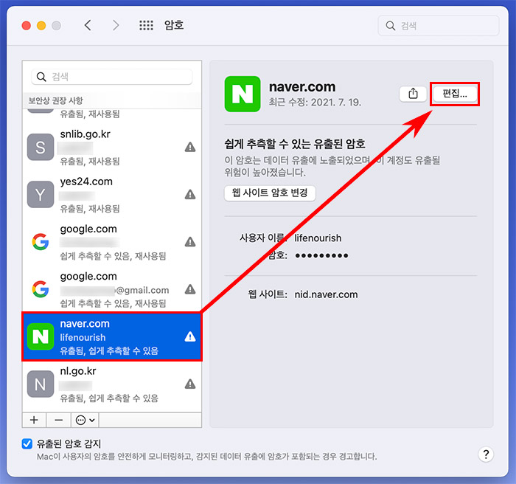This screenshot has width=516, height=484.
Task: Select the yes24.com entry
Action: click(x=112, y=195)
